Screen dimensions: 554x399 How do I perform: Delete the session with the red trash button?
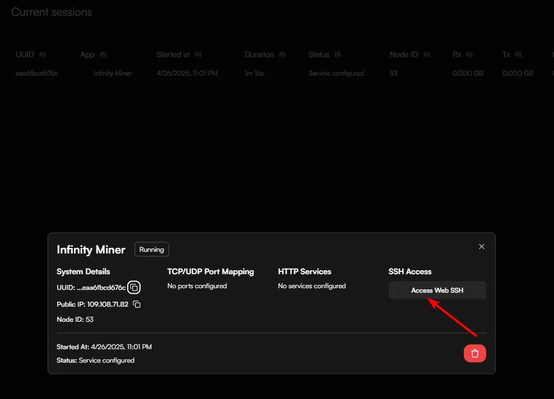pos(475,354)
